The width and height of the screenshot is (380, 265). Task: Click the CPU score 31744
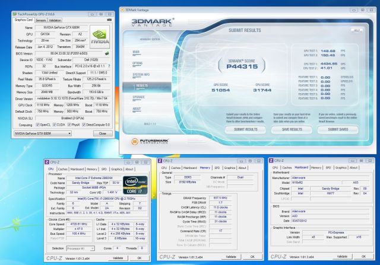pyautogui.click(x=262, y=90)
